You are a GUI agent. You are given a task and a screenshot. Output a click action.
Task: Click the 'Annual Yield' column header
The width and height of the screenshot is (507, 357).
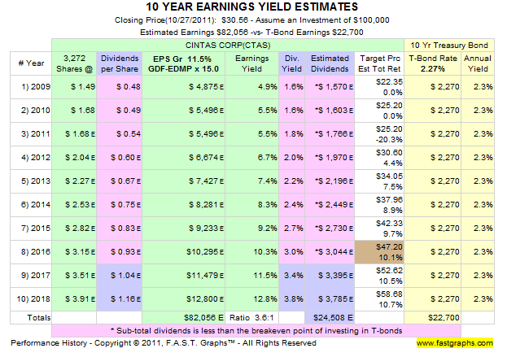click(x=478, y=63)
